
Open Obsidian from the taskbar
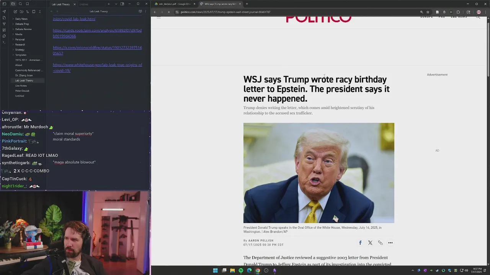(x=274, y=270)
